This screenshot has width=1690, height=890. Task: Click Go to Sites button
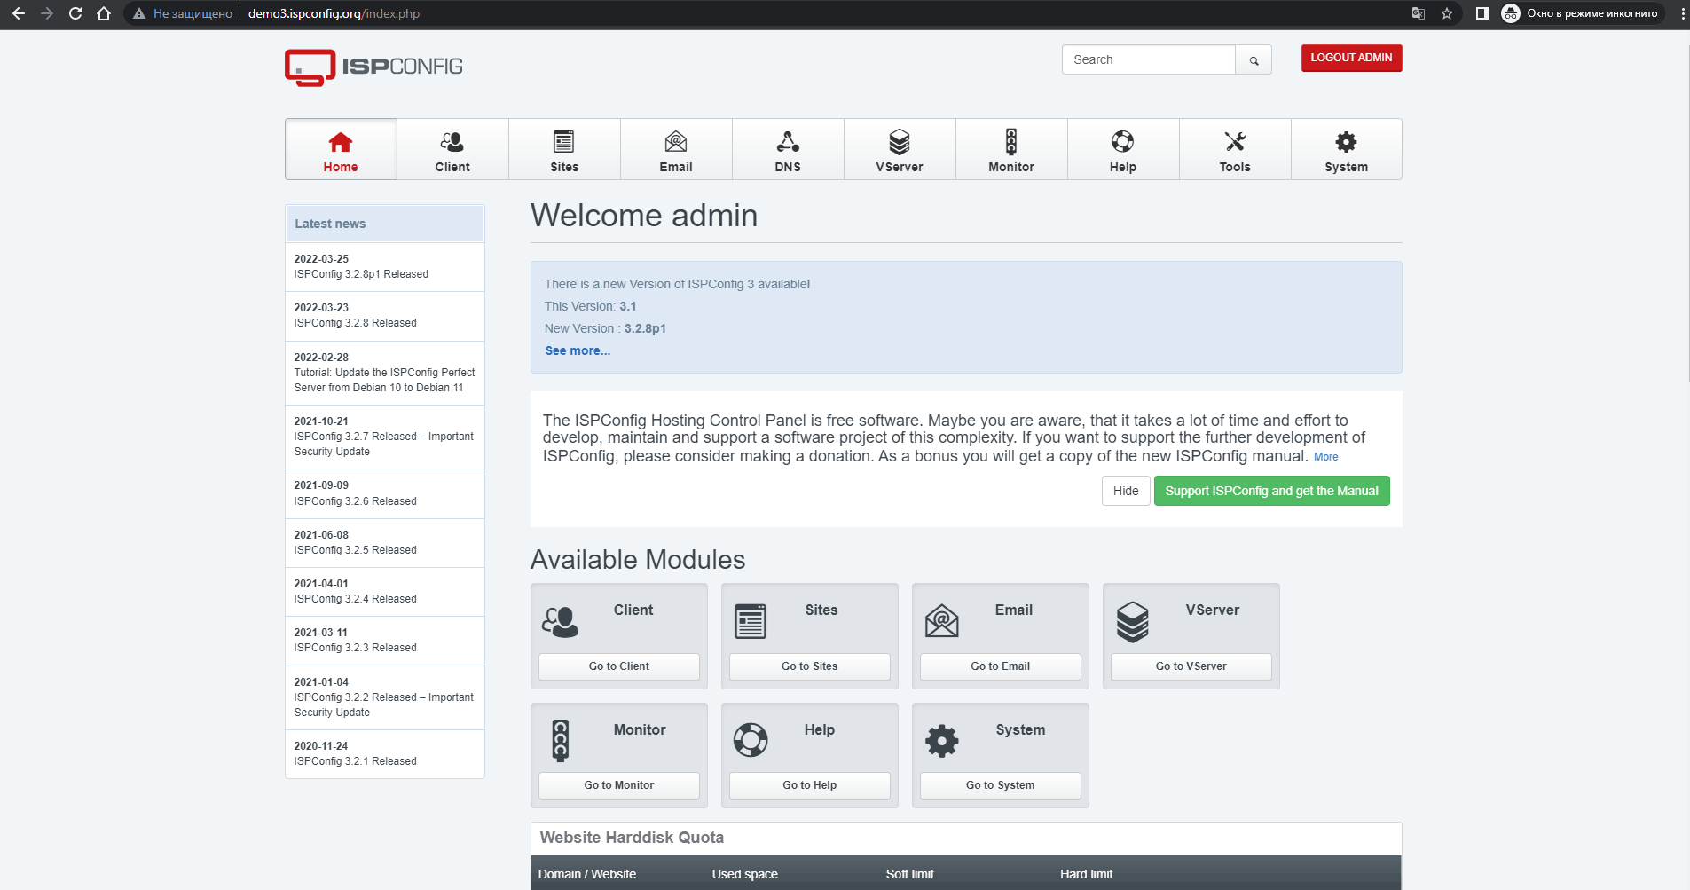pos(810,666)
